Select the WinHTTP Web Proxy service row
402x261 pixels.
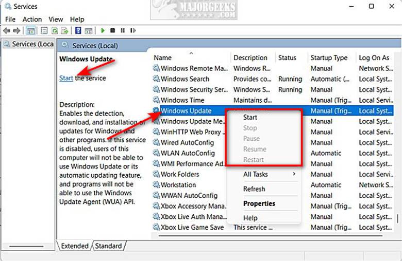[x=273, y=132]
